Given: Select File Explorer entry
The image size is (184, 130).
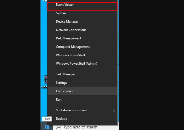Looking at the screenshot, I should [82, 91].
